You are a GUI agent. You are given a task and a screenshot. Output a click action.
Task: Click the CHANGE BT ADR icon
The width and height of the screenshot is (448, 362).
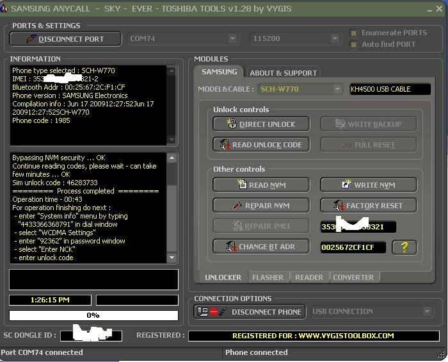click(232, 247)
